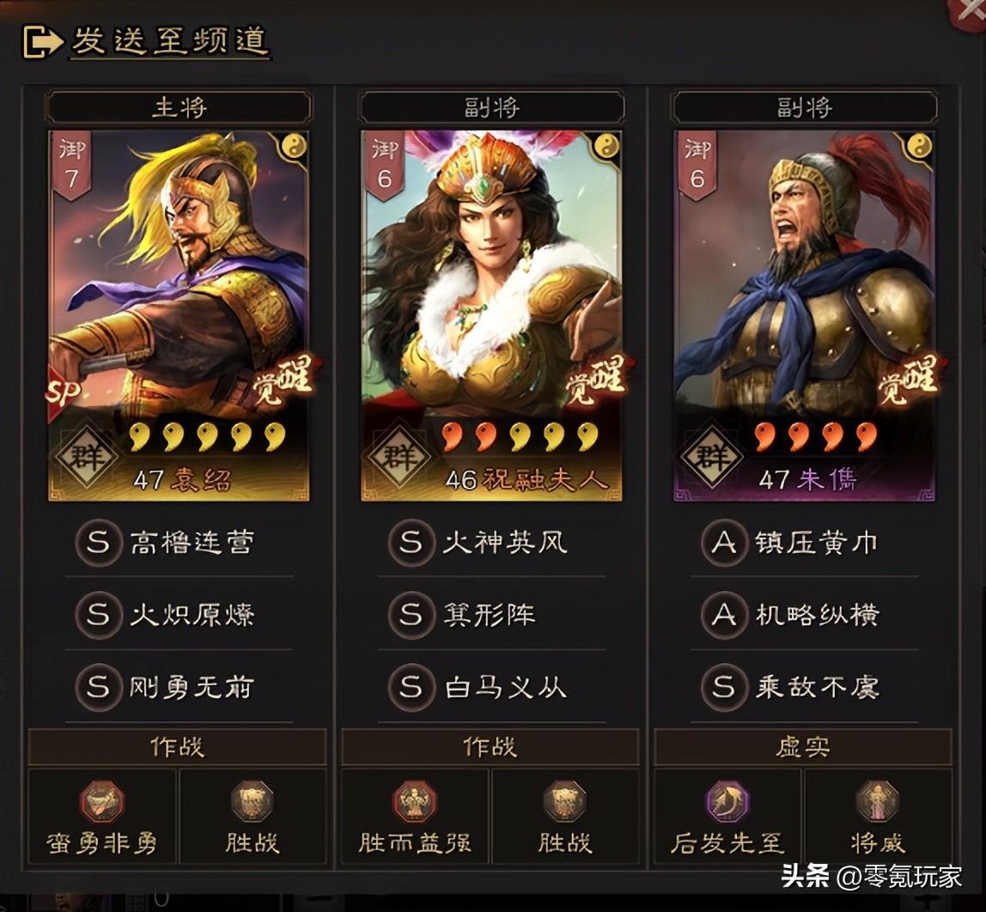This screenshot has width=986, height=912.
Task: Select the 主将 slot header
Action: point(179,107)
